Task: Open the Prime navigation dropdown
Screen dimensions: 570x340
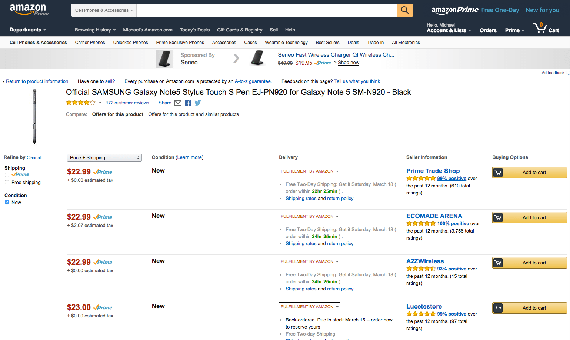Action: coord(514,30)
